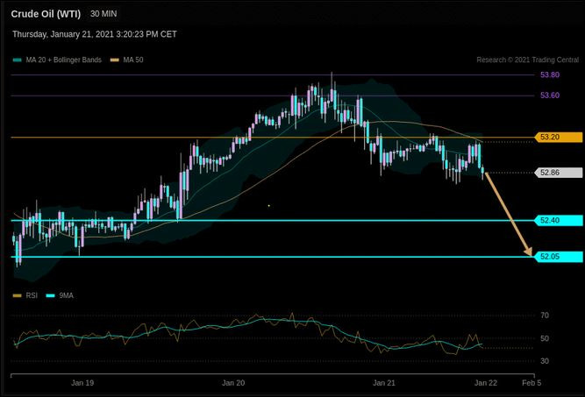Click the MA 50 legend label

tap(133, 60)
